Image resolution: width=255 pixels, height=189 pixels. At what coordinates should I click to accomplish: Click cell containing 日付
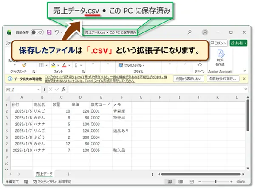(x=22, y=105)
